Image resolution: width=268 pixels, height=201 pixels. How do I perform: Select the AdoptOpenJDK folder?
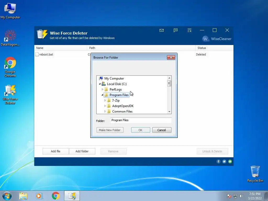coord(123,106)
